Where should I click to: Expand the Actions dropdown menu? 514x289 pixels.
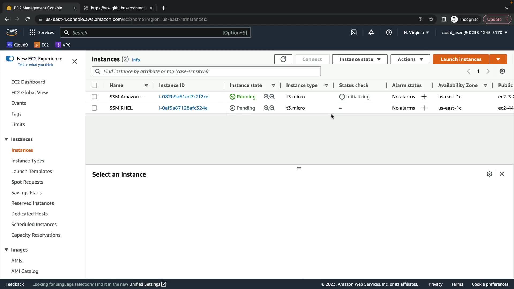(410, 59)
